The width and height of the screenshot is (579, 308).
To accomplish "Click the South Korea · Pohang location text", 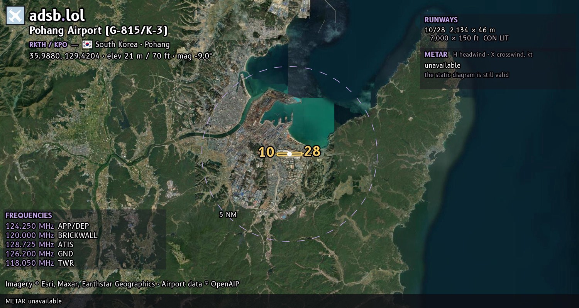I will click(x=132, y=44).
